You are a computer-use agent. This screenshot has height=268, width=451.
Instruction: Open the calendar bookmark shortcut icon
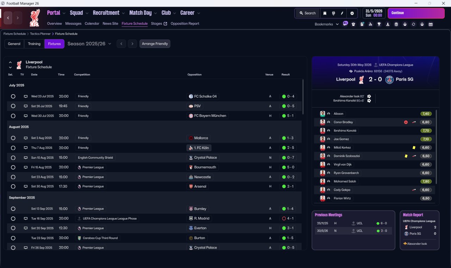[x=431, y=24]
